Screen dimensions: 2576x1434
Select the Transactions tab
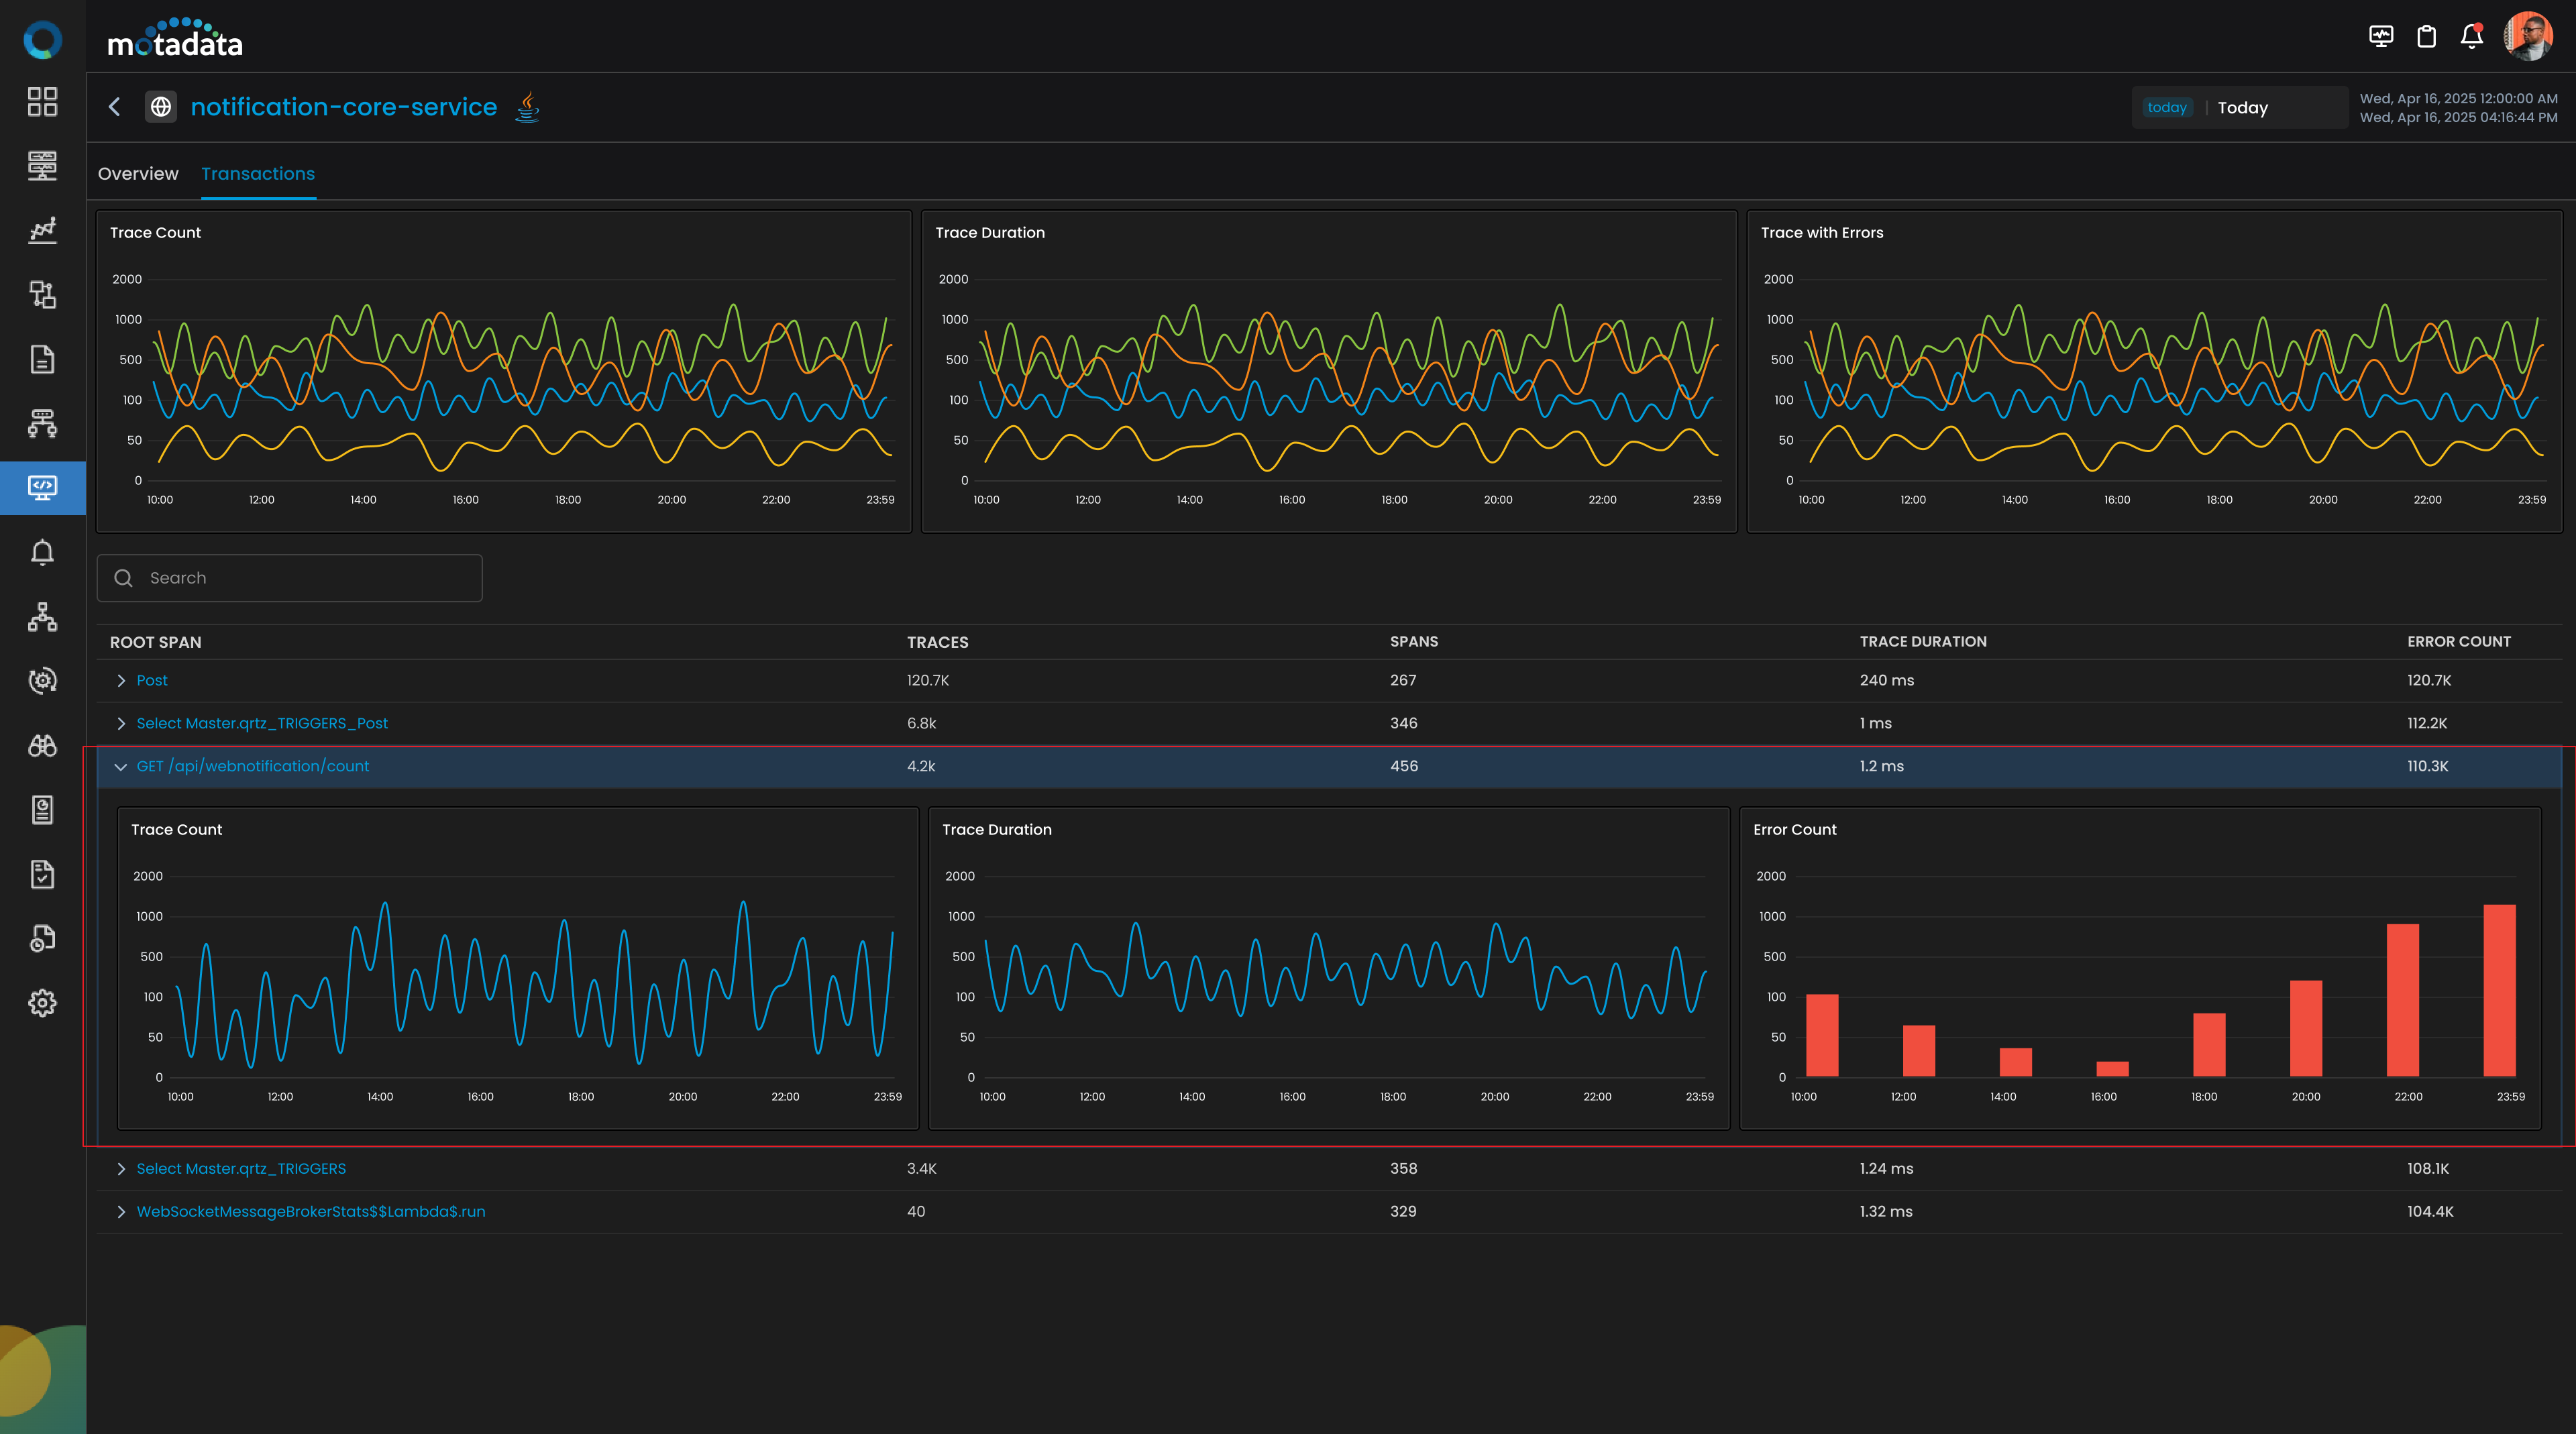pyautogui.click(x=258, y=174)
